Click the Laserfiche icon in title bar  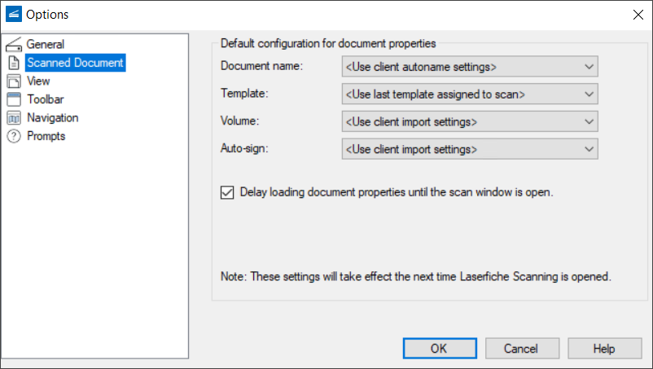(x=13, y=14)
